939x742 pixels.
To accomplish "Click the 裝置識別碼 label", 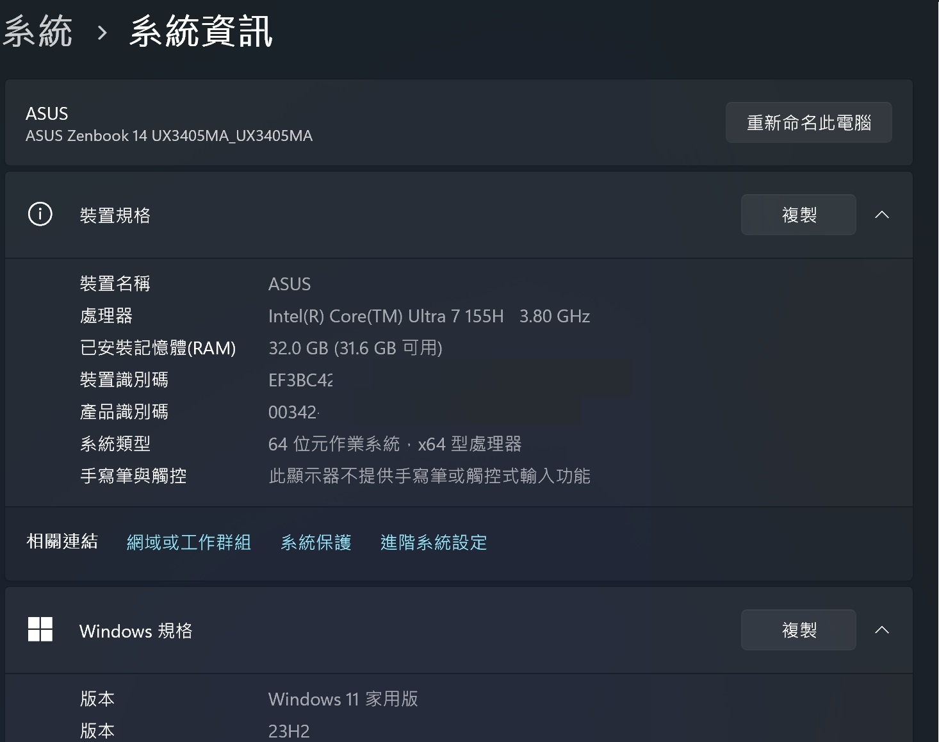I will 124,379.
